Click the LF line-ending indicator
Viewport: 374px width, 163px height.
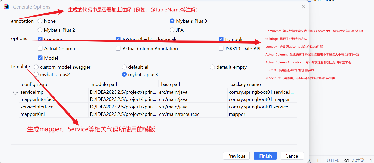(319, 160)
